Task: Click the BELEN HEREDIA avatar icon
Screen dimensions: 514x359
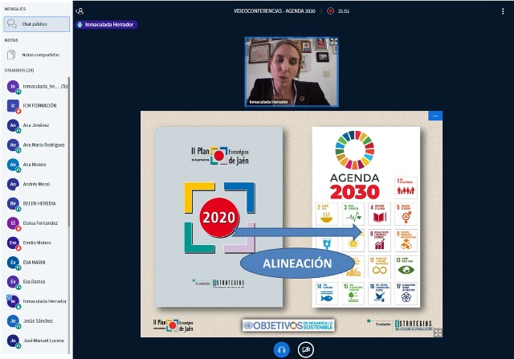Action: pos(13,203)
